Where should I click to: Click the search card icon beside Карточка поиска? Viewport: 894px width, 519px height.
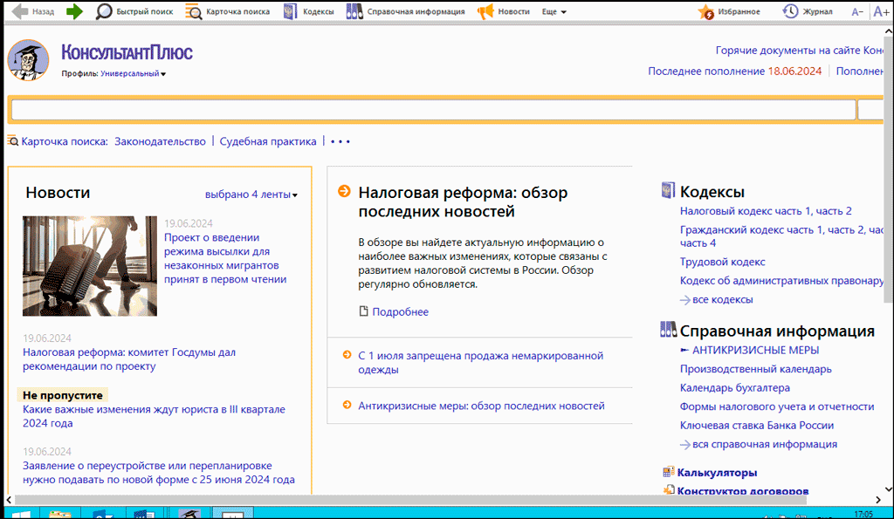12,140
